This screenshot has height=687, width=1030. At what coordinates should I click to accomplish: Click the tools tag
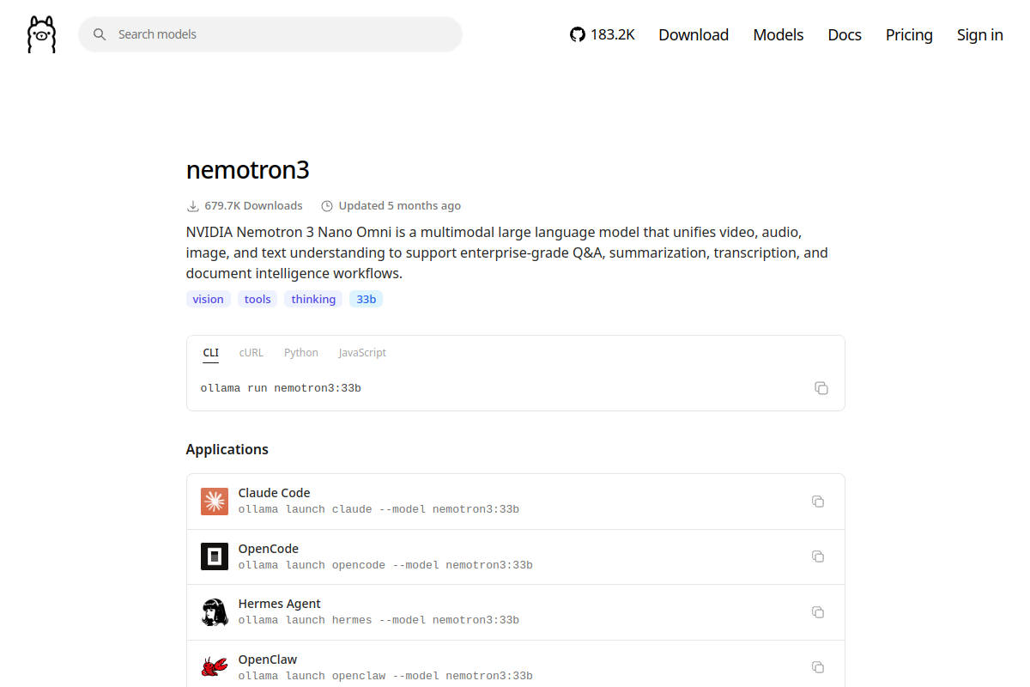point(257,299)
